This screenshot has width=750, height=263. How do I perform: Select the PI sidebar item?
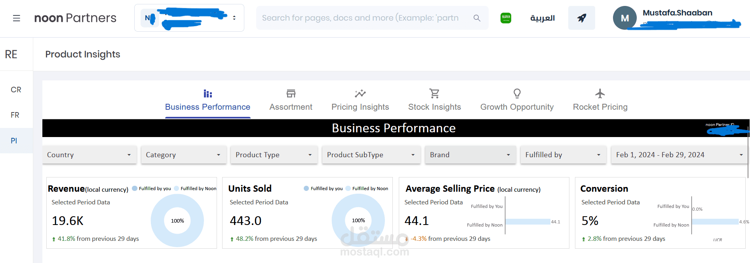coord(14,141)
